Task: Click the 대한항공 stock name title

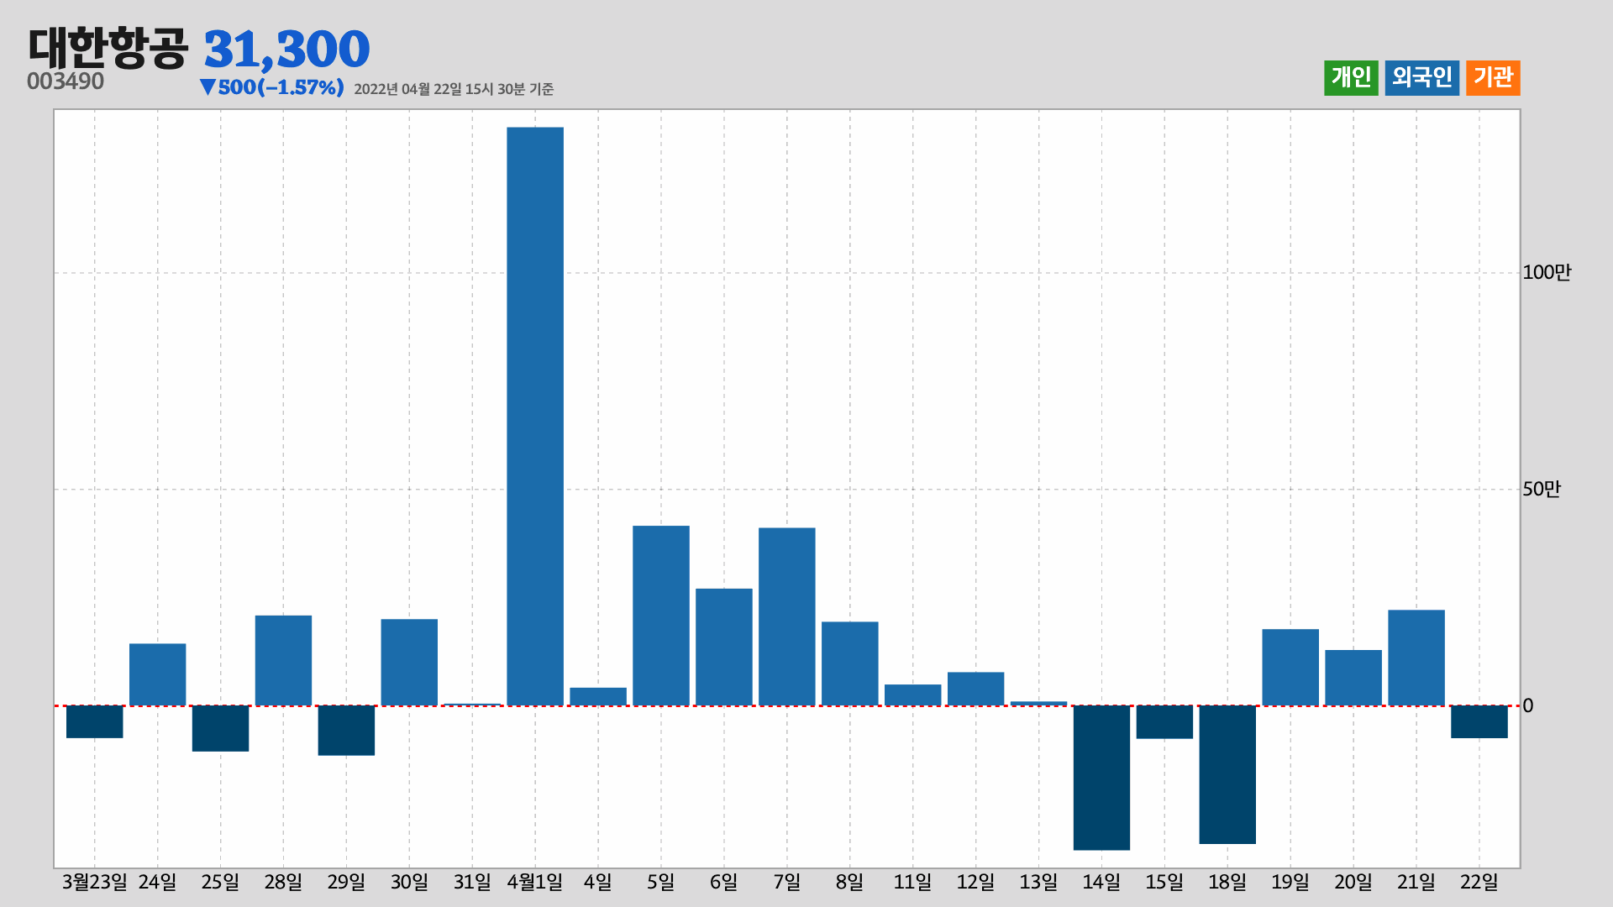Action: [108, 48]
